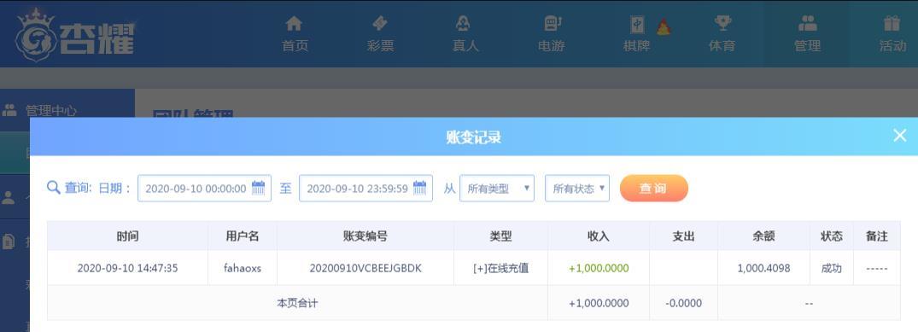Open end date calendar picker icon
Image resolution: width=918 pixels, height=332 pixels.
[x=420, y=188]
